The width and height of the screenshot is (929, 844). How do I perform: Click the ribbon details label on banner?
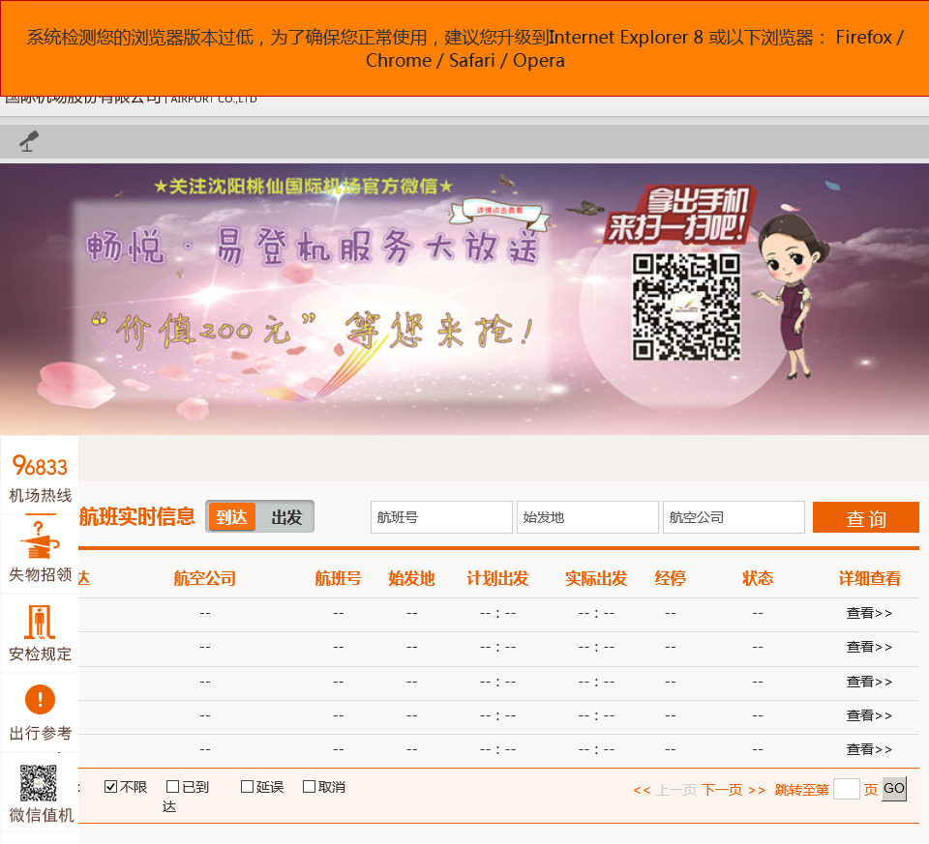pos(500,212)
